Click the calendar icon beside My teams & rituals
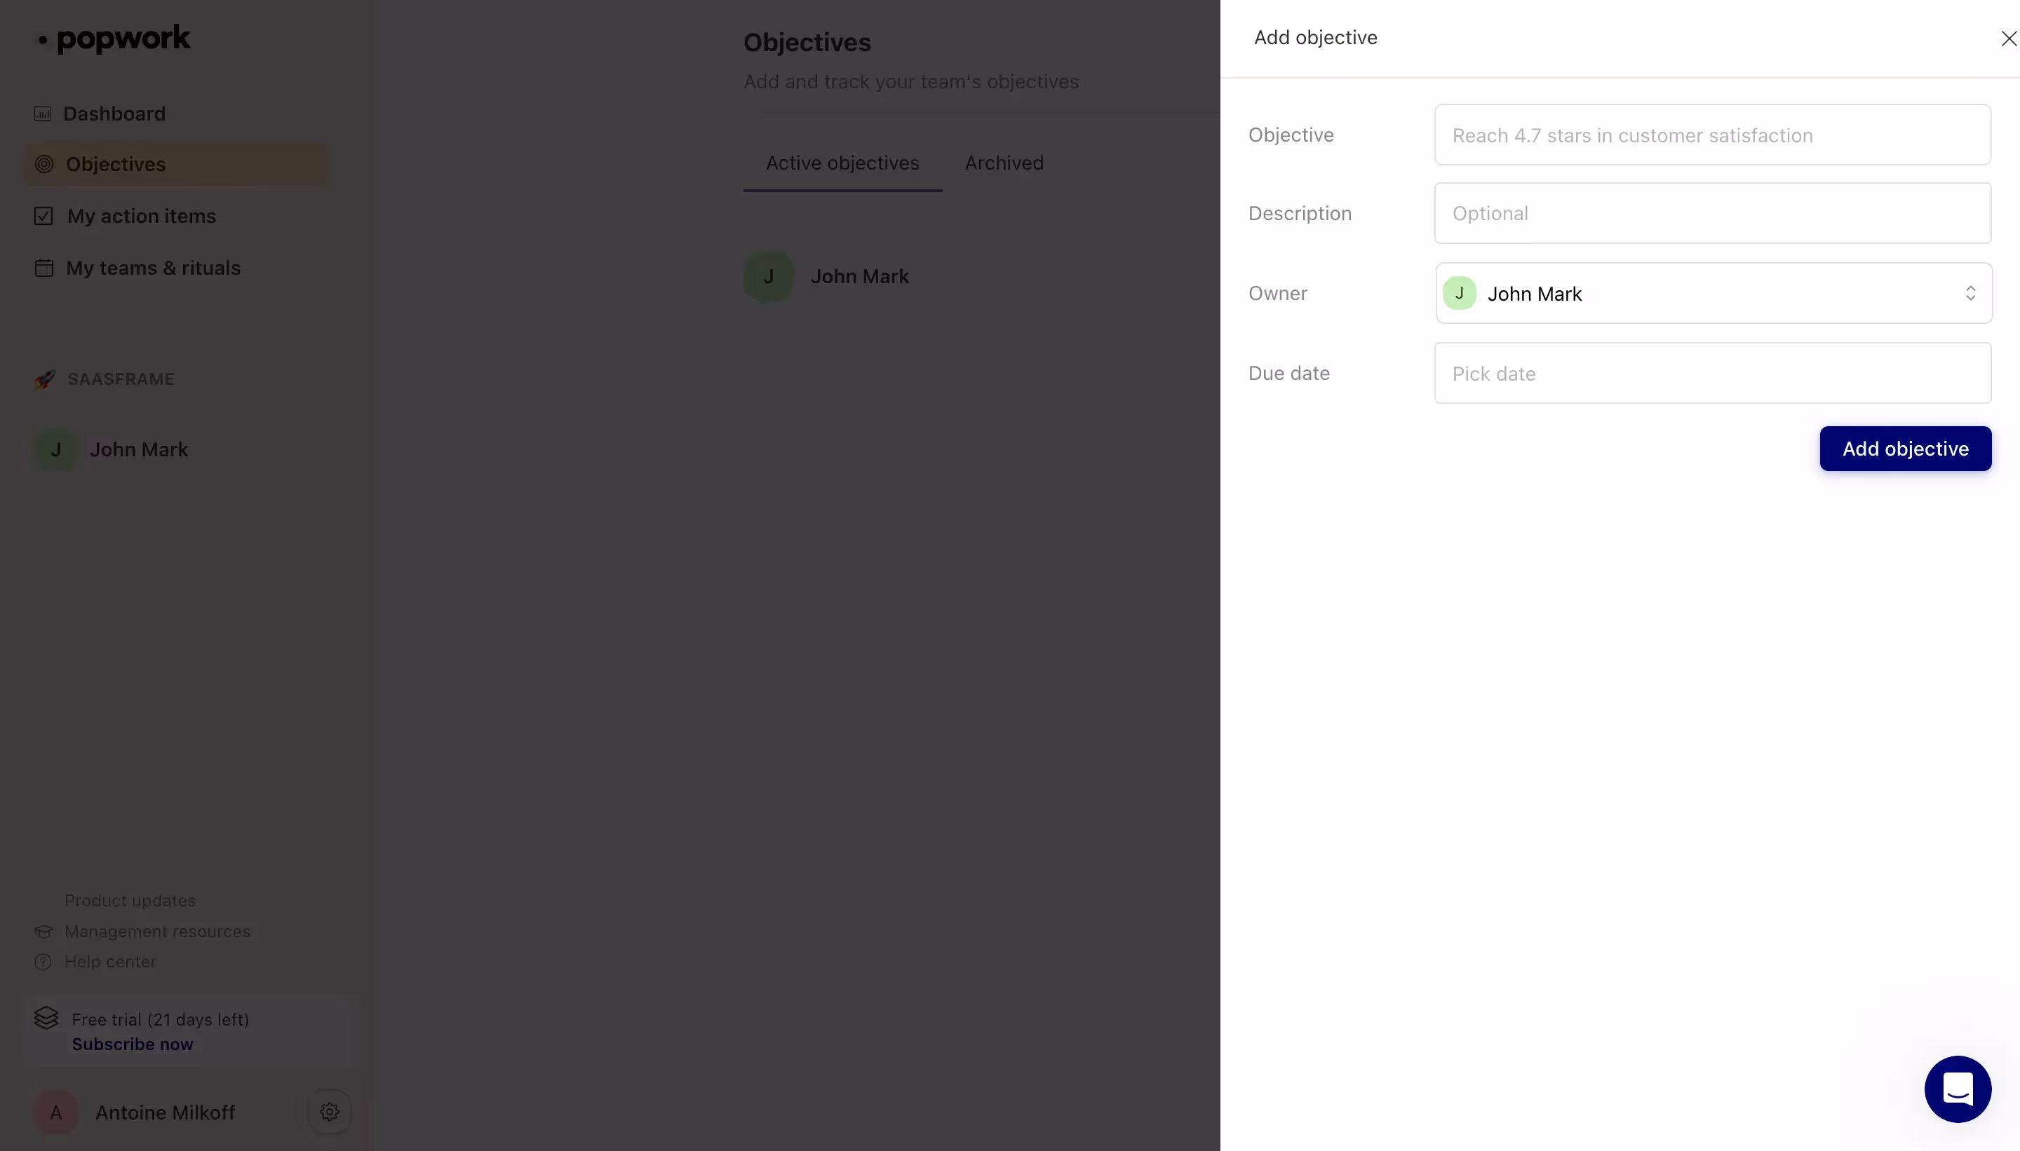This screenshot has width=2020, height=1151. [44, 268]
